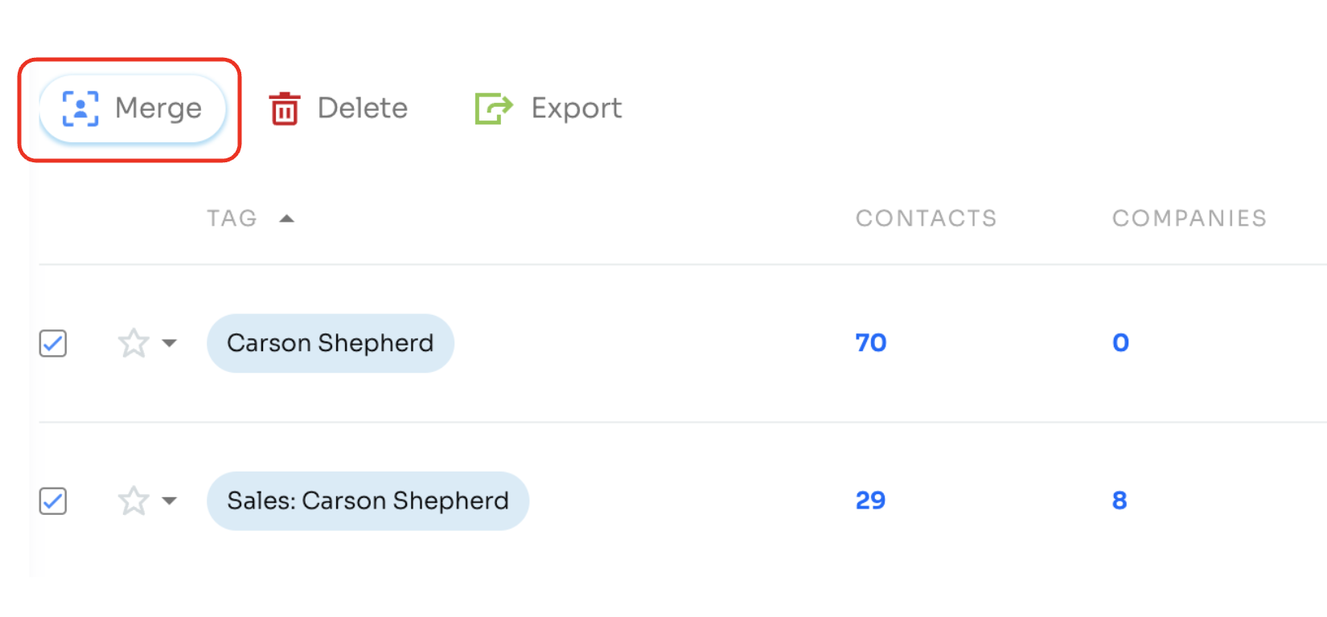Viewport: 1327px width, 617px height.
Task: Open the 70 contacts count link
Action: (x=871, y=343)
